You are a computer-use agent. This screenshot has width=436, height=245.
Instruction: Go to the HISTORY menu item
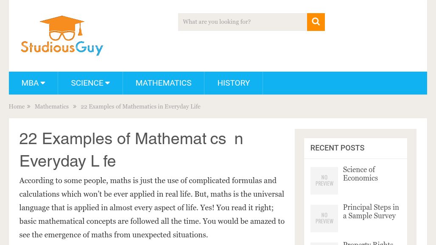[x=233, y=83]
